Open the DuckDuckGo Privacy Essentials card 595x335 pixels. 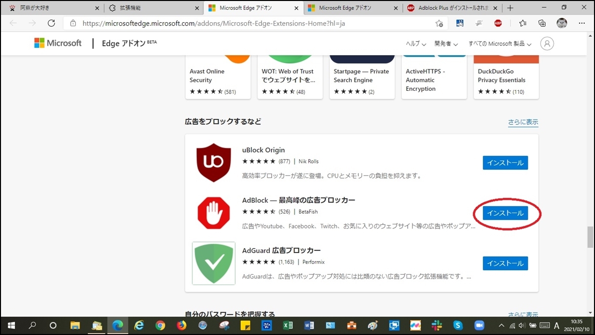click(x=506, y=76)
